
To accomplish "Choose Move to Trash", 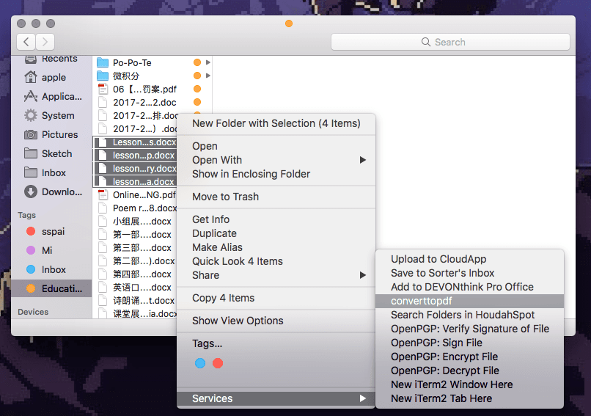I will coord(276,197).
